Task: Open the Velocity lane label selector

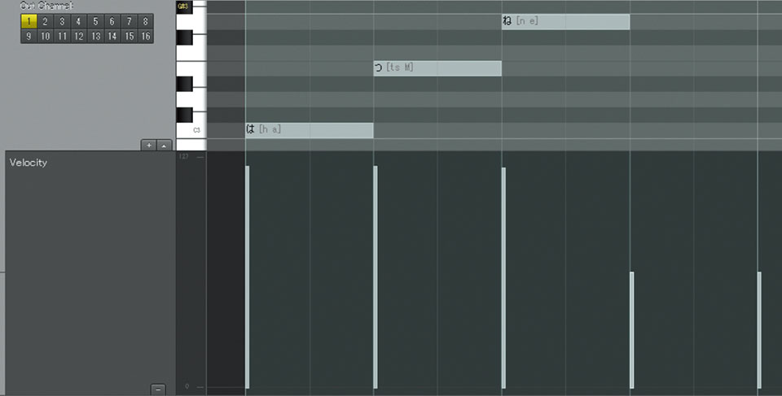Action: (x=29, y=163)
